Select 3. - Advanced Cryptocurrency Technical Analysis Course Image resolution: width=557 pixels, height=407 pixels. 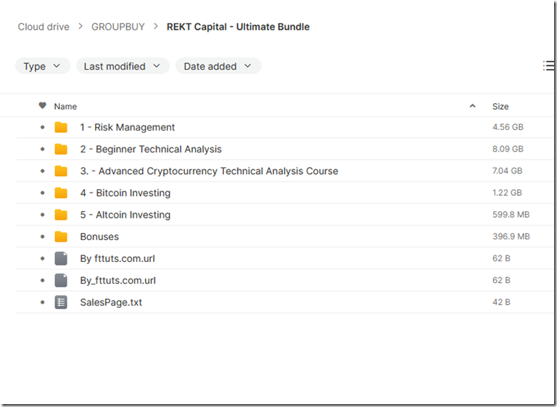click(209, 171)
